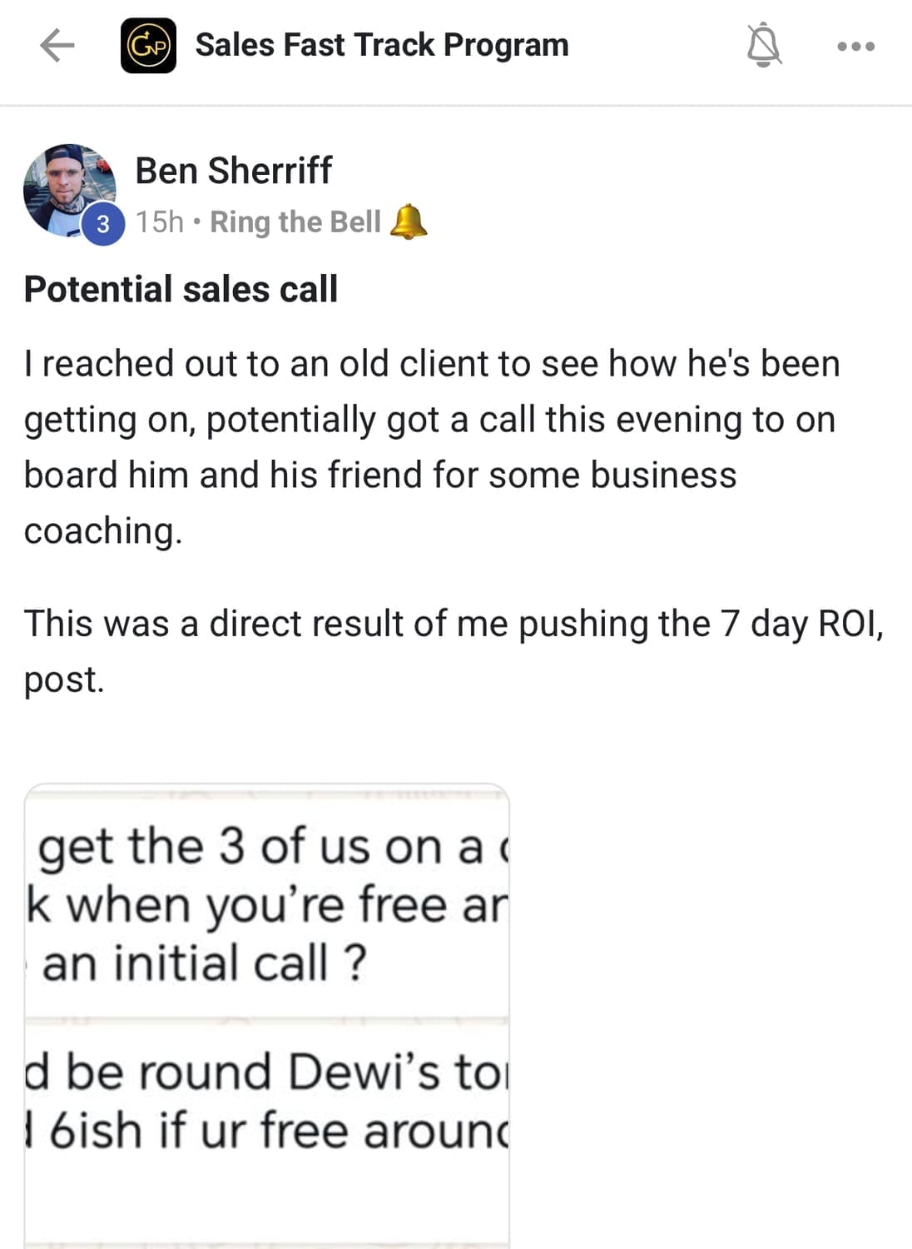Open the 'an initial call ?' message image
Image resolution: width=912 pixels, height=1249 pixels.
204,963
